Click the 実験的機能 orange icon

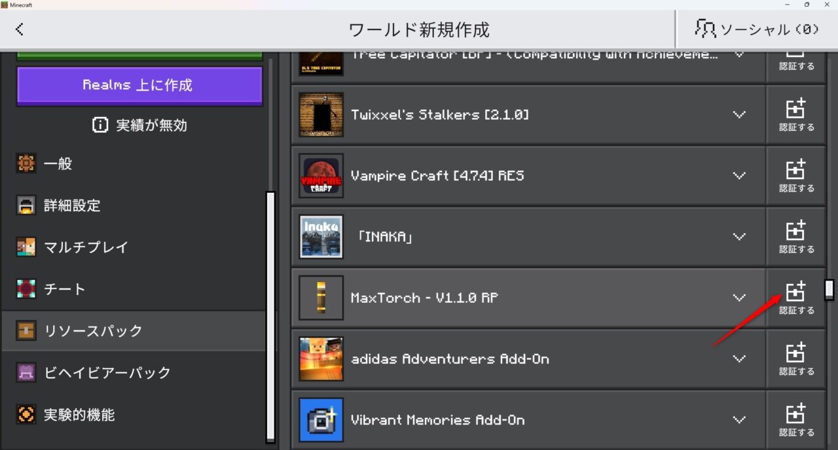coord(26,415)
